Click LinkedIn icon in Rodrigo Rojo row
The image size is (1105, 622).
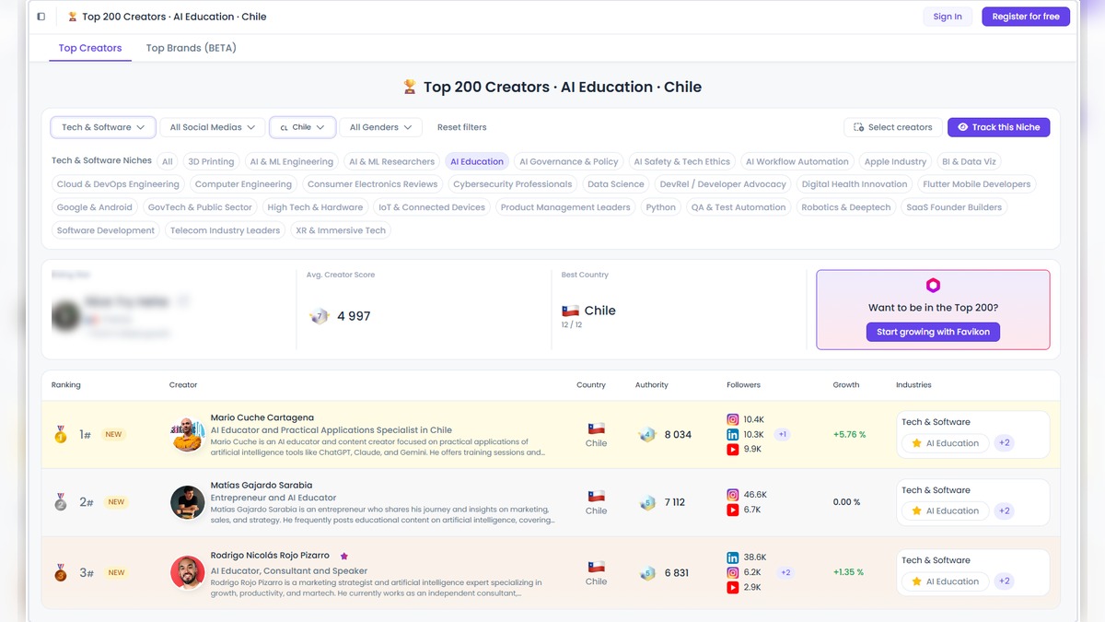pyautogui.click(x=733, y=557)
